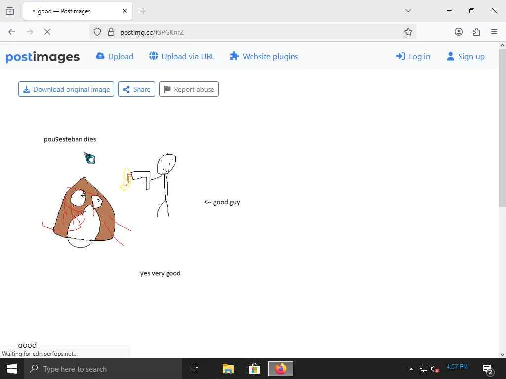Screen dimensions: 506x379
Task: Open Website plugins page
Action: pyautogui.click(x=264, y=56)
